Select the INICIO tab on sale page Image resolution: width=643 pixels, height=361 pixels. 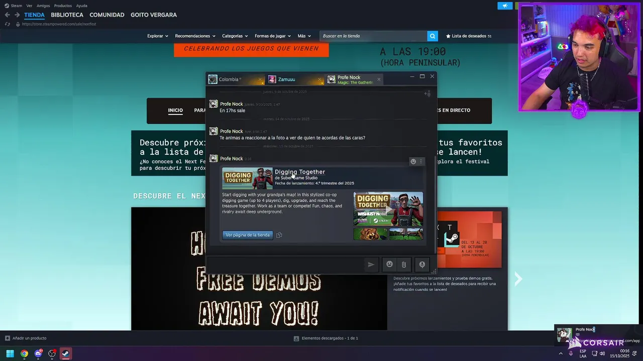pyautogui.click(x=175, y=110)
